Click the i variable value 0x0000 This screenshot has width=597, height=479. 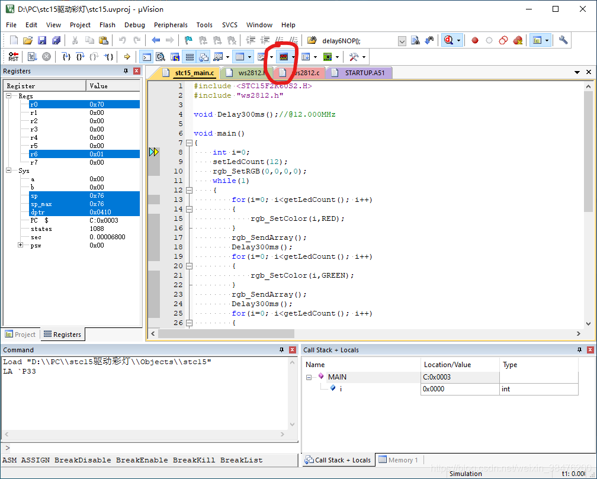pyautogui.click(x=460, y=389)
